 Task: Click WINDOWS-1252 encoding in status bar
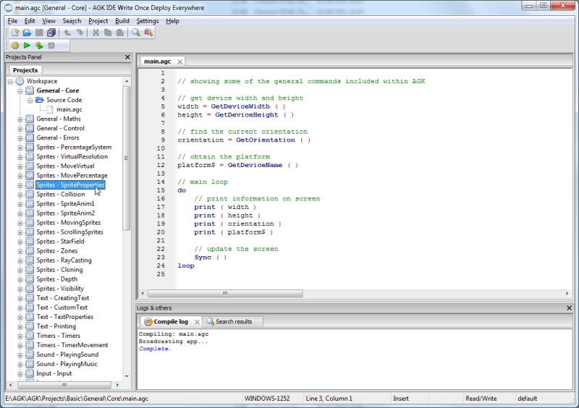267,399
